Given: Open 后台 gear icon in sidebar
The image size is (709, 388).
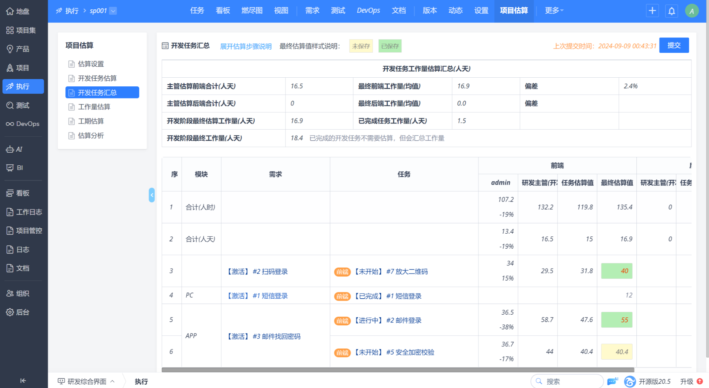Looking at the screenshot, I should coord(10,312).
